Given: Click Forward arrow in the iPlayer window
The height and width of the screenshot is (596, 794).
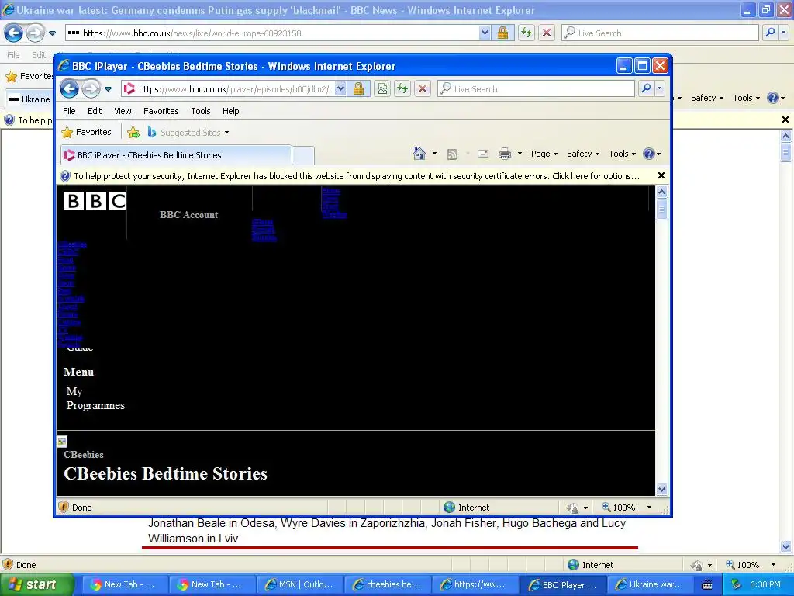Looking at the screenshot, I should 91,89.
